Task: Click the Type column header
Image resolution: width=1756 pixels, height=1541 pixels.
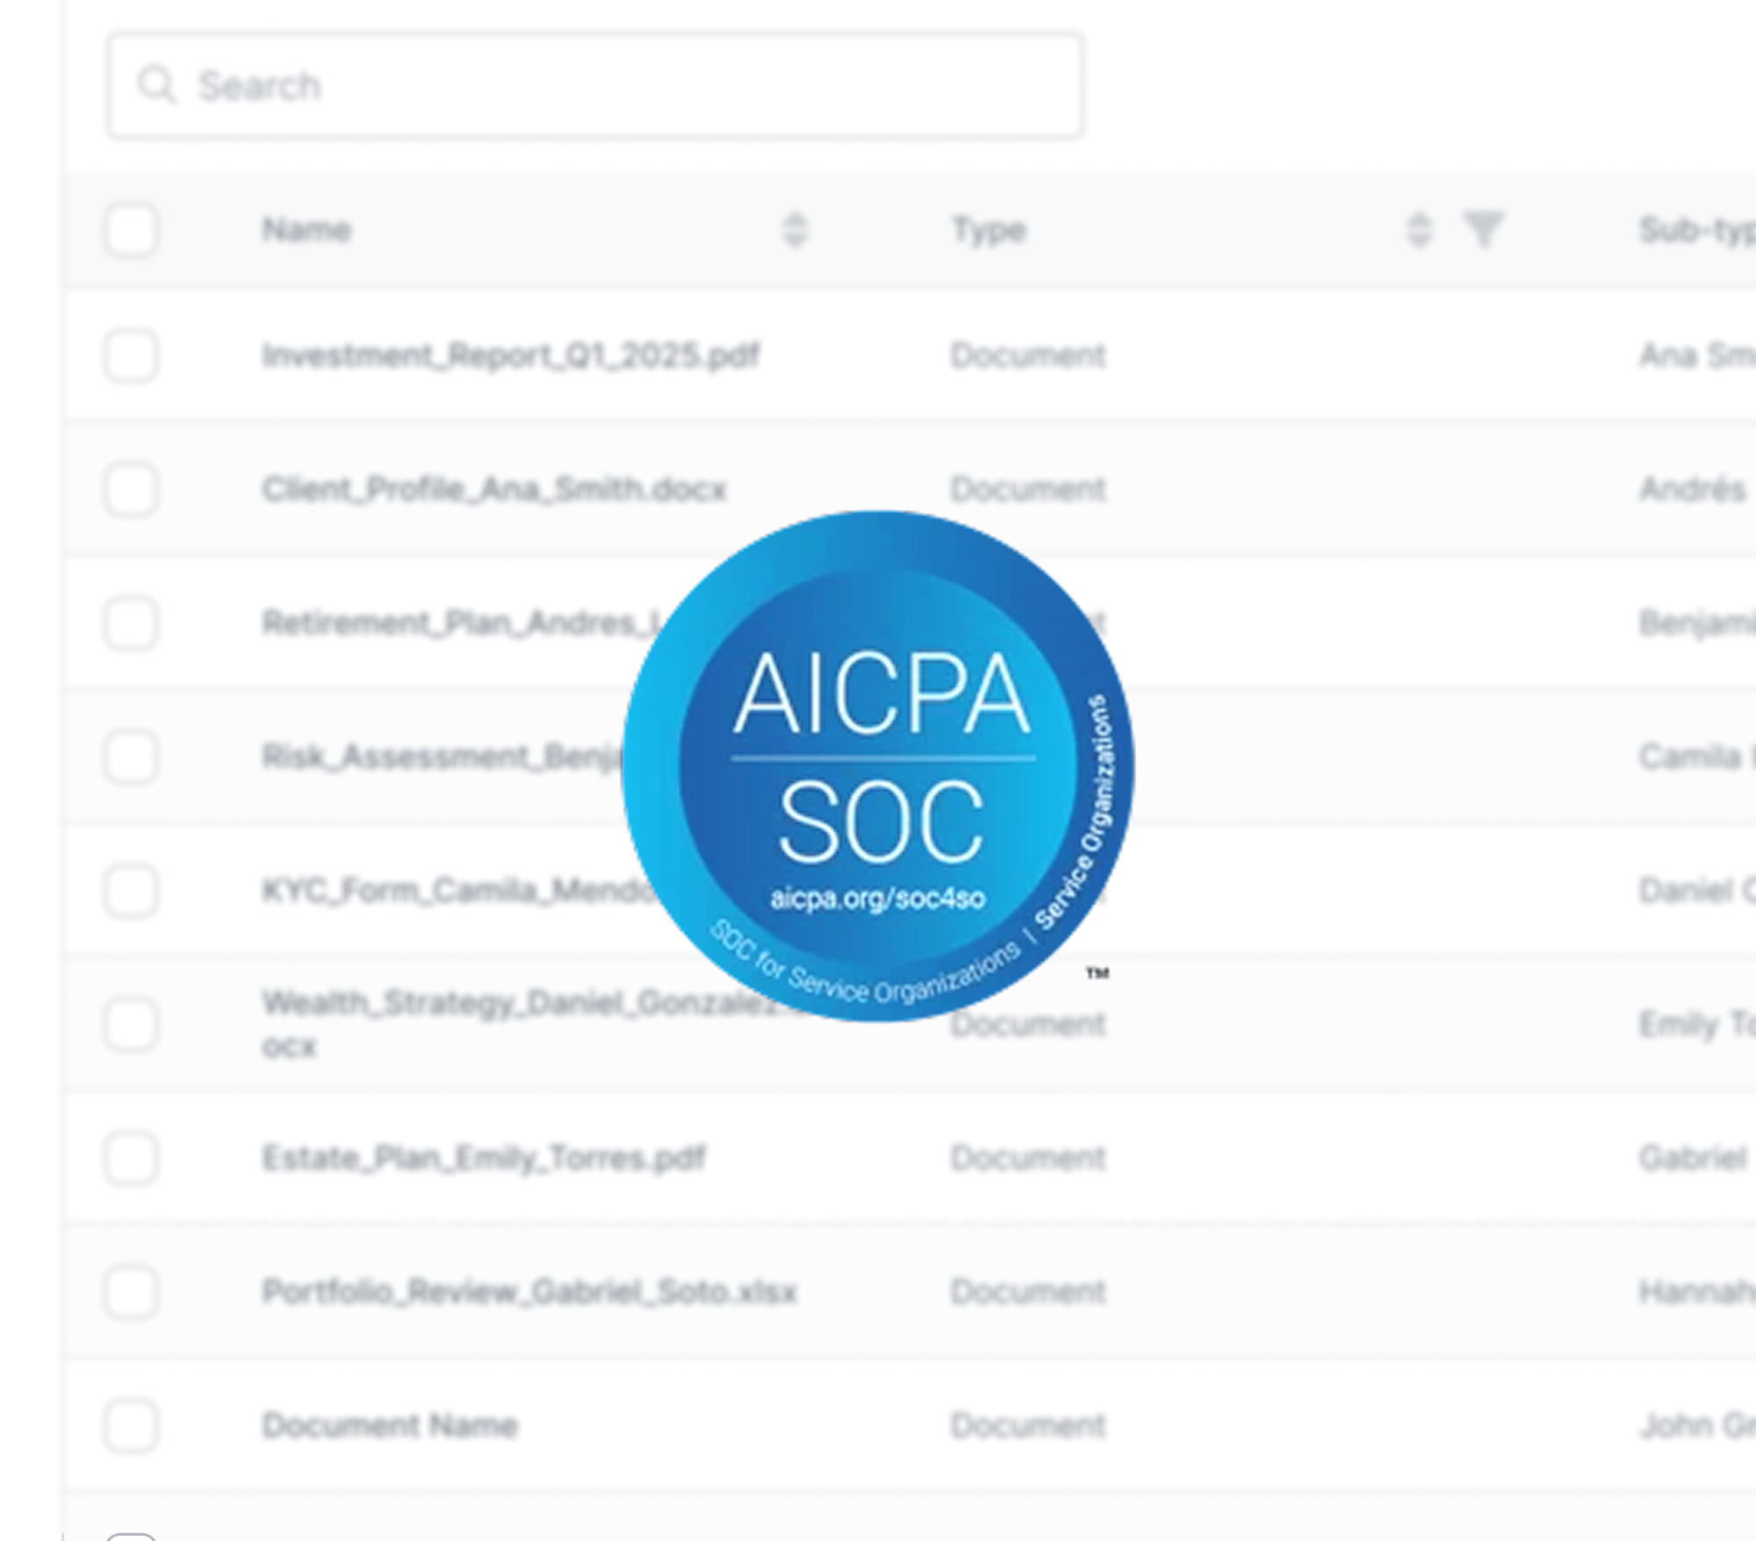Action: click(990, 230)
